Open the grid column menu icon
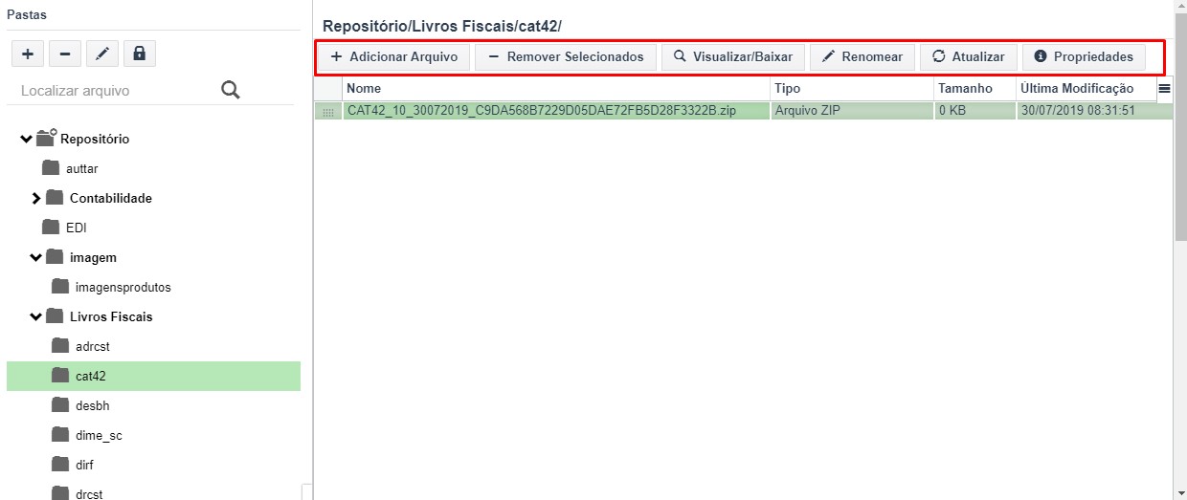 click(1164, 88)
